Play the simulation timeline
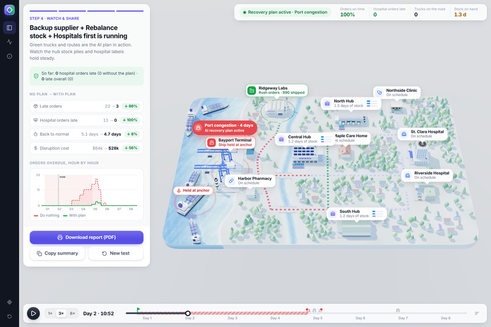The width and height of the screenshot is (491, 327). click(33, 313)
